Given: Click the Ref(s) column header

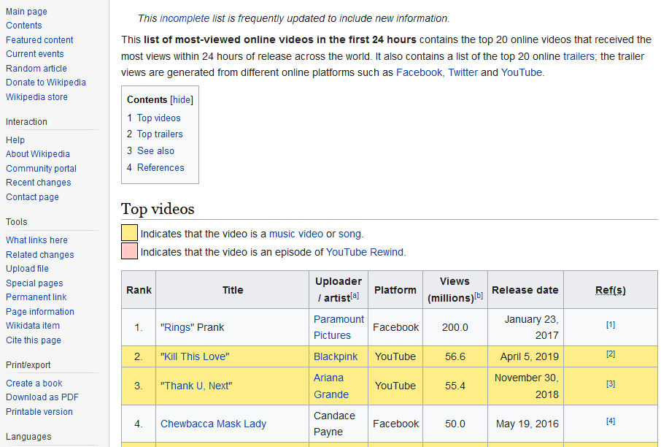Looking at the screenshot, I should click(611, 290).
